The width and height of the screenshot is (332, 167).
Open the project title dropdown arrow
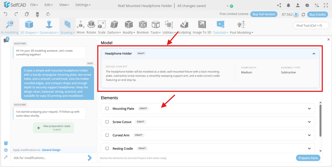(x=228, y=6)
